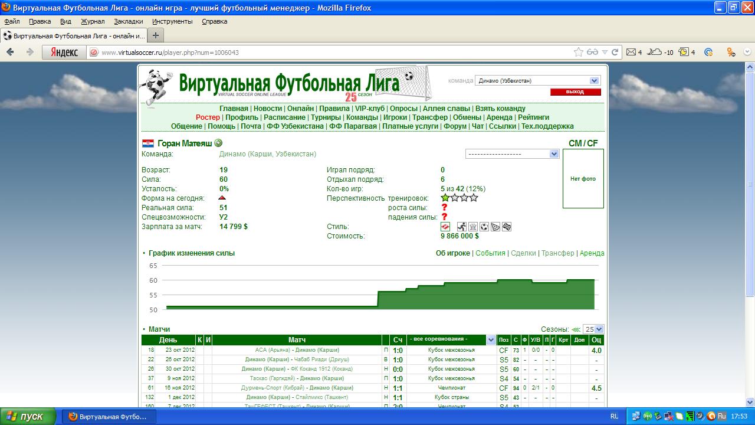Image resolution: width=755 pixels, height=425 pixels.
Task: Go to the Главная page link
Action: click(234, 109)
